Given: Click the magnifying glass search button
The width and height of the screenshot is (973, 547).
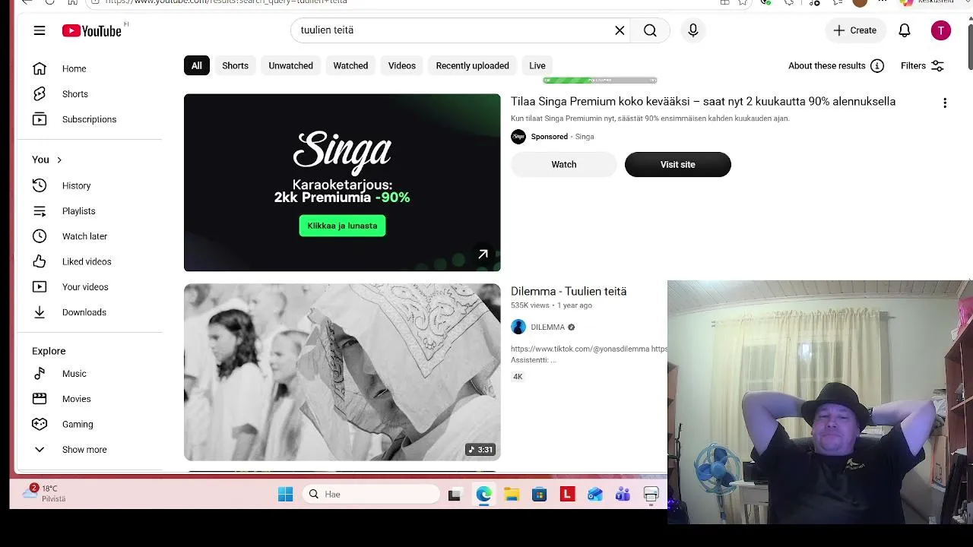Looking at the screenshot, I should pyautogui.click(x=650, y=30).
